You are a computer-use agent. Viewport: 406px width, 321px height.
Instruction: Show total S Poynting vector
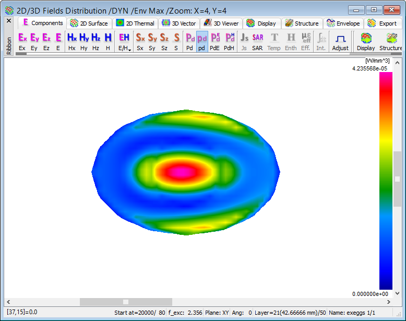[x=176, y=41]
